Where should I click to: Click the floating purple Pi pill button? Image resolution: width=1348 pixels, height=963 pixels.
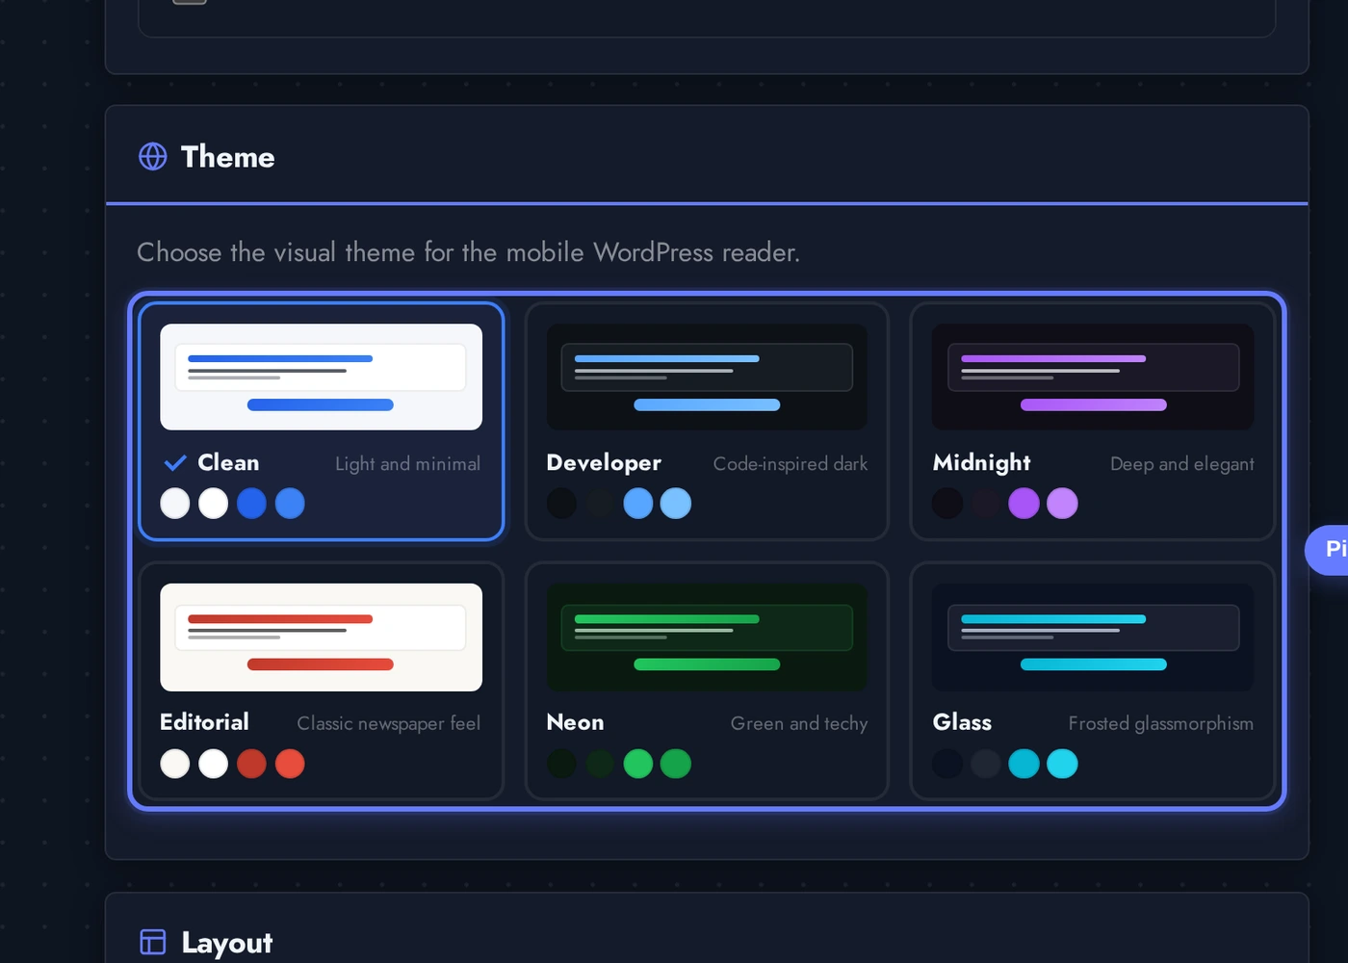(1335, 550)
